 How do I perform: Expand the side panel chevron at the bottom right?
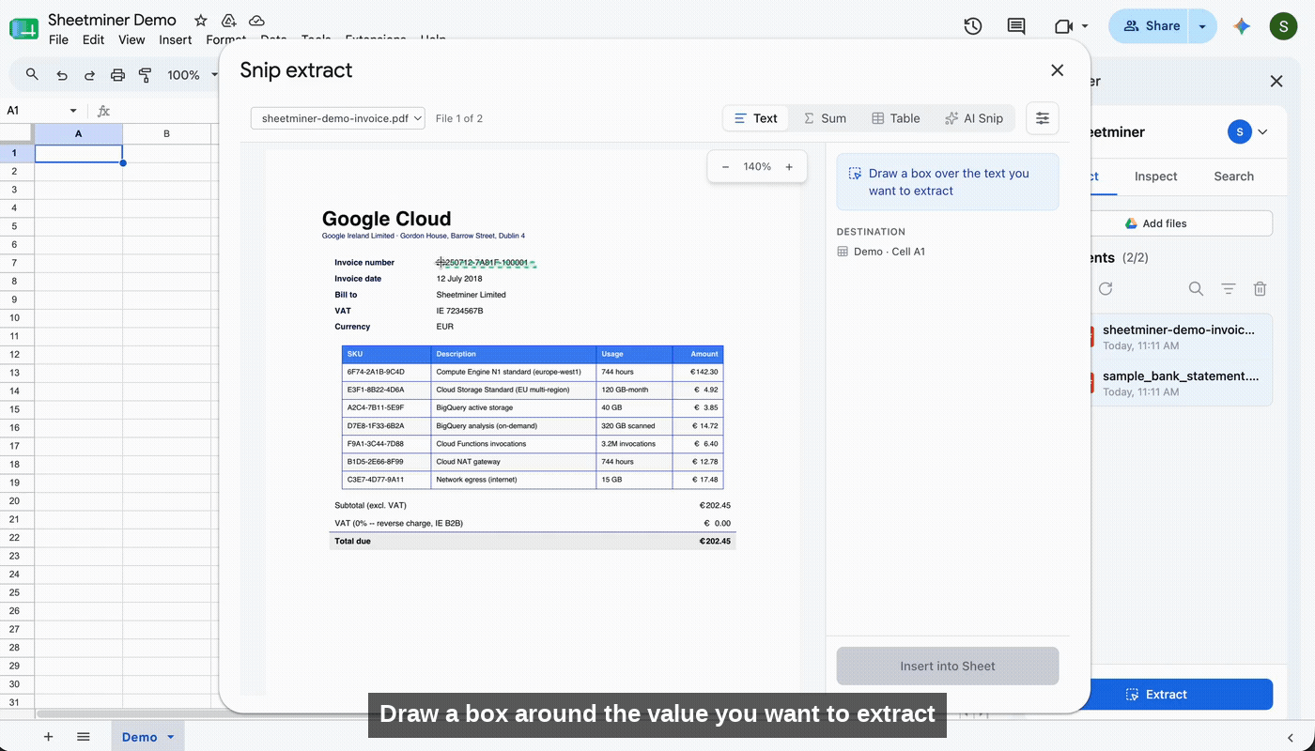[1290, 738]
